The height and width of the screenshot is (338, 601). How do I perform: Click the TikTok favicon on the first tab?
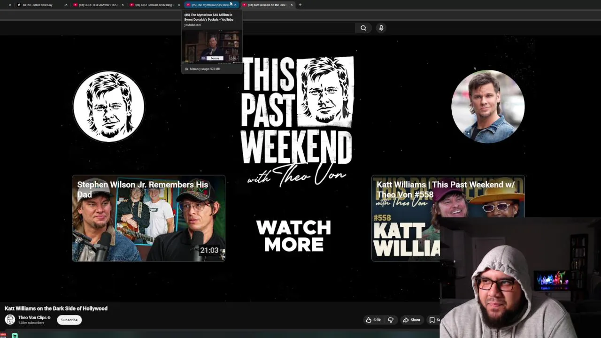[19, 5]
